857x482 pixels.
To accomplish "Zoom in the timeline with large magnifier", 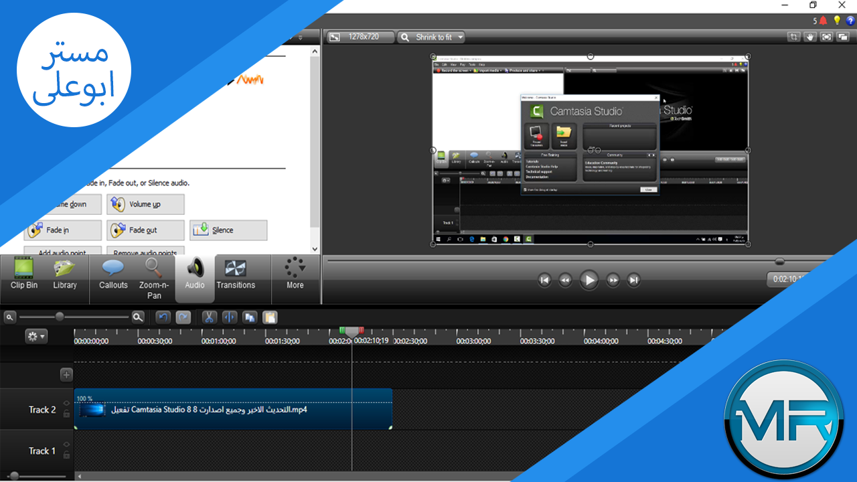I will (x=137, y=317).
